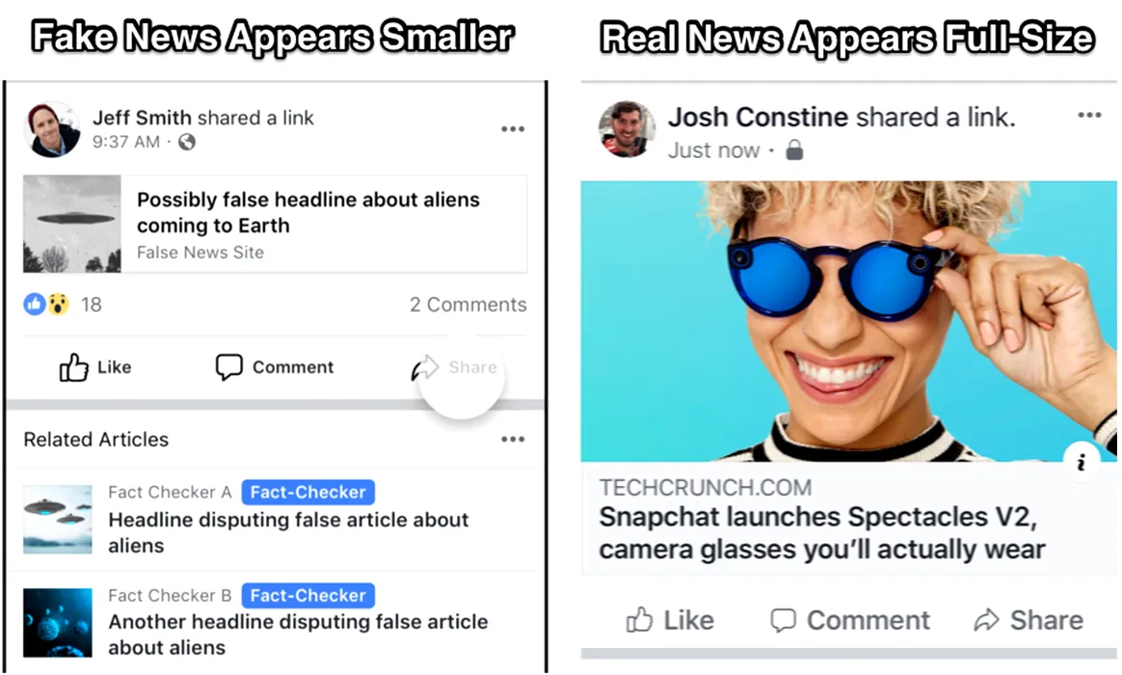Open options menu for Related Articles
Viewport: 1122px width, 675px height.
click(513, 440)
